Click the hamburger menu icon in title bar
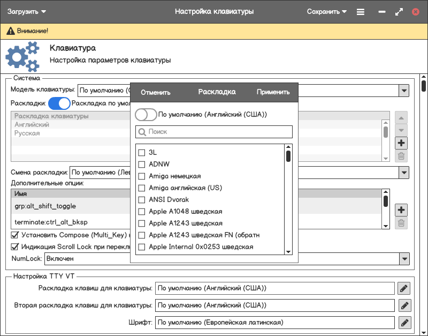 coord(361,11)
